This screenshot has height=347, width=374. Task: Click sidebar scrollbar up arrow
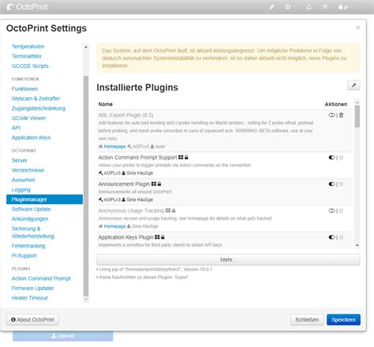[x=86, y=47]
